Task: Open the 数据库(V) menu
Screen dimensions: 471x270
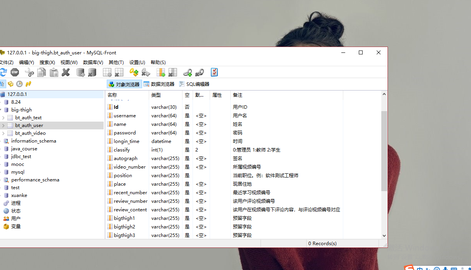Action: [x=93, y=62]
